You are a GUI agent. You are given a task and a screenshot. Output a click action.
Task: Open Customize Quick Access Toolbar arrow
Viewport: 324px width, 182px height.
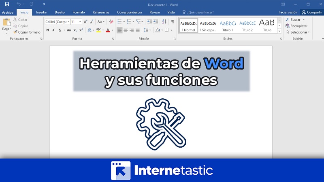44,4
